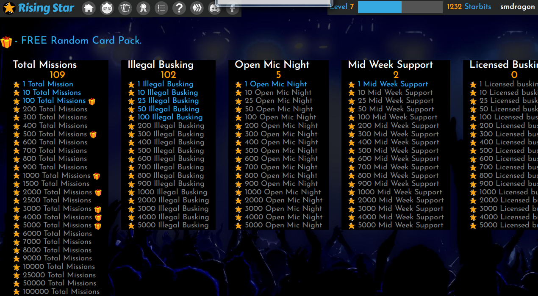Click the 102 count under Illegal Busking

[x=168, y=75]
